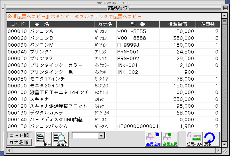Click the 在庫数 column header

(x=208, y=24)
